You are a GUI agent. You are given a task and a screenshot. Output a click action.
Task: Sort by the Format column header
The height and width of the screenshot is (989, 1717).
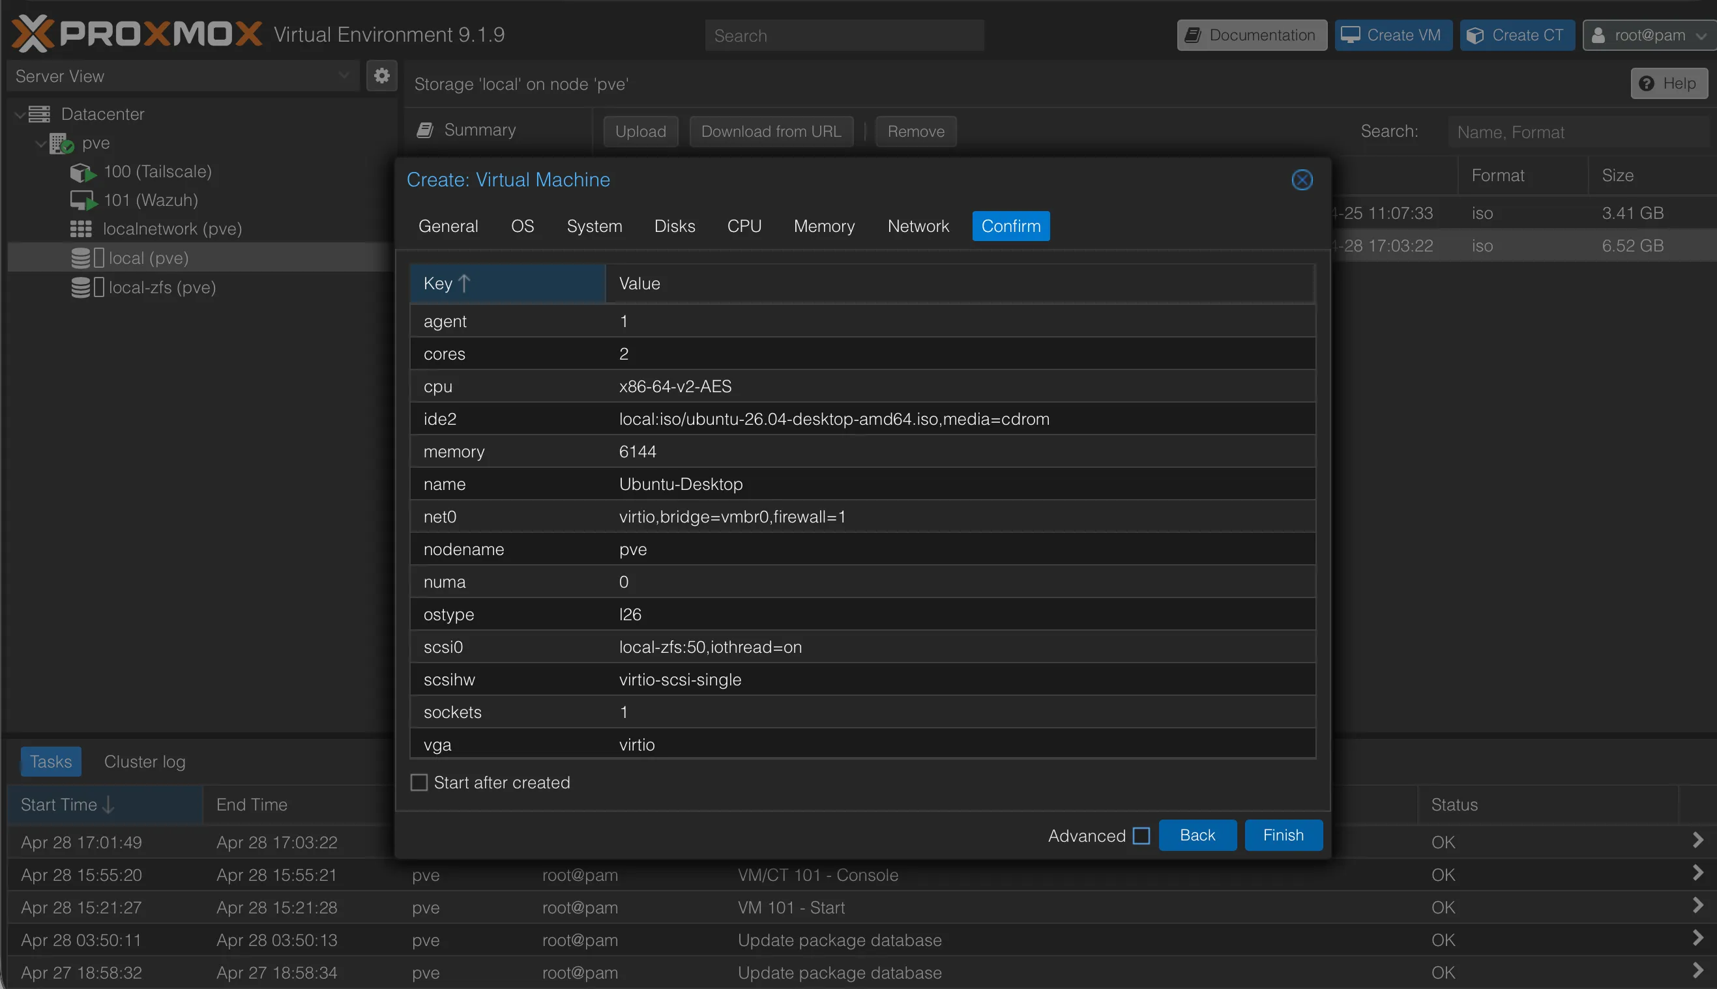pyautogui.click(x=1523, y=176)
